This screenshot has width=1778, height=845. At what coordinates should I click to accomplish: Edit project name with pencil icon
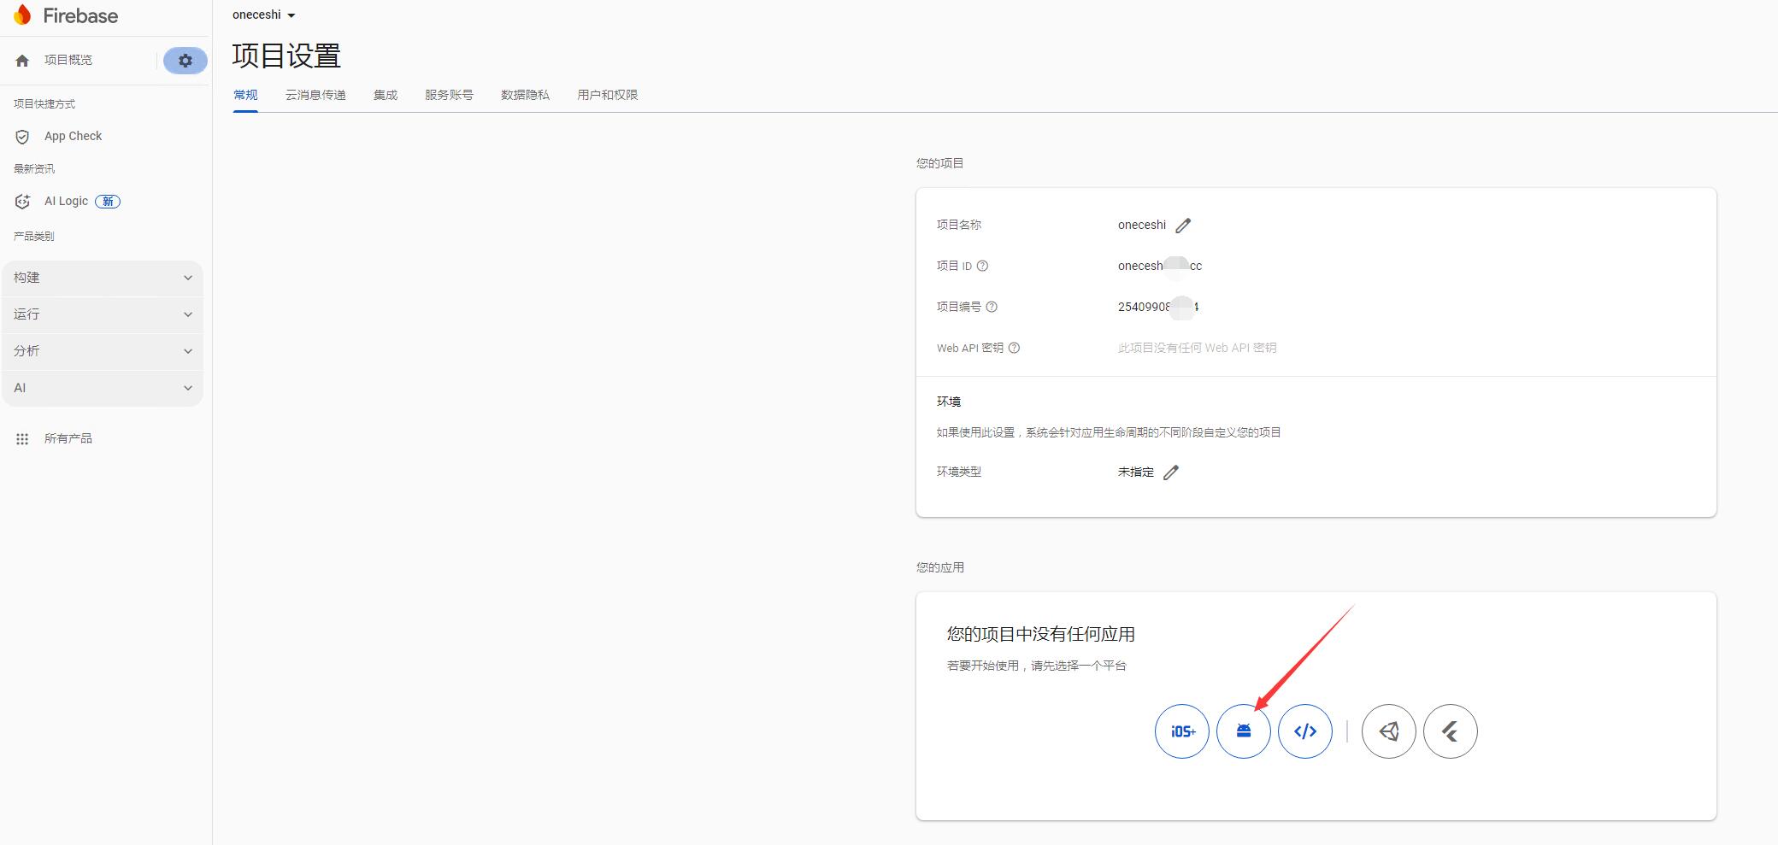click(1183, 226)
